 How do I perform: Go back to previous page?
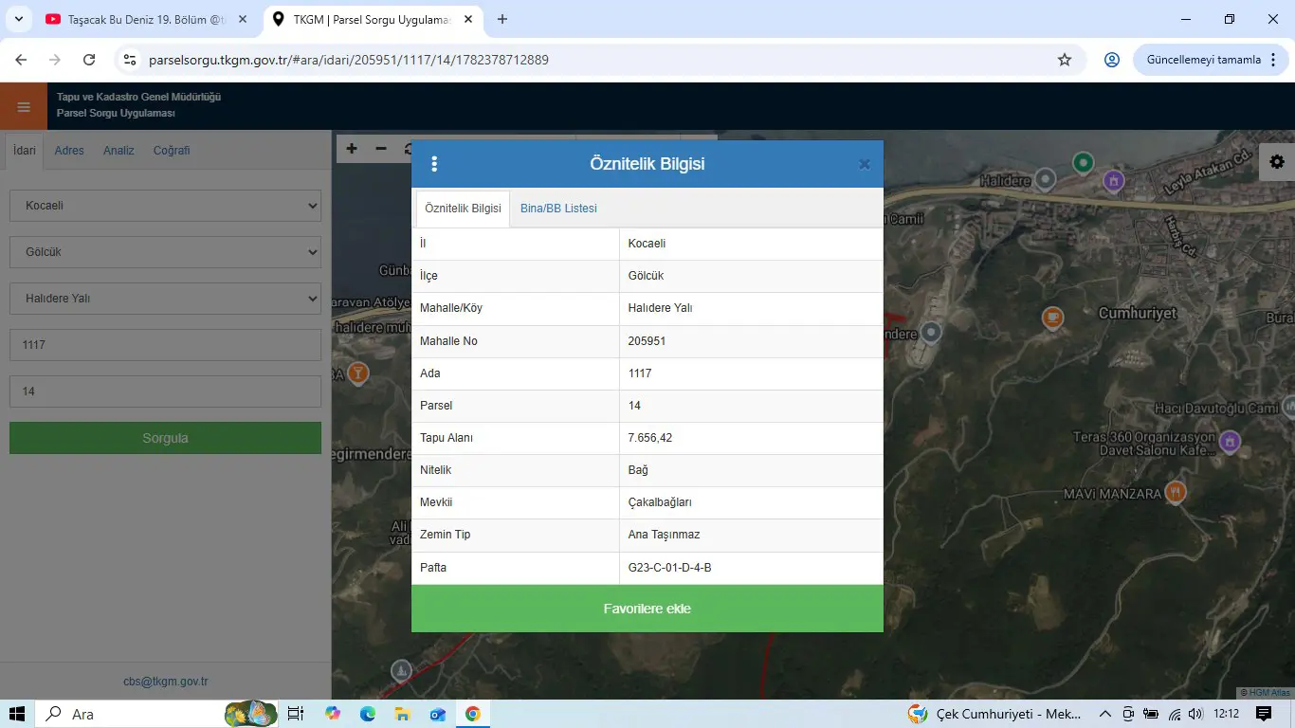point(21,60)
